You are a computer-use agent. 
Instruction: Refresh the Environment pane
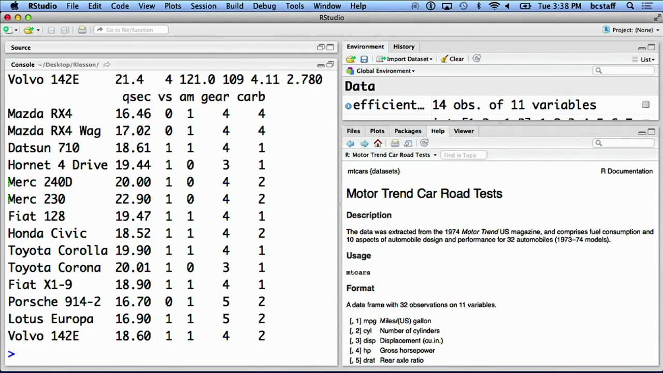pos(477,59)
